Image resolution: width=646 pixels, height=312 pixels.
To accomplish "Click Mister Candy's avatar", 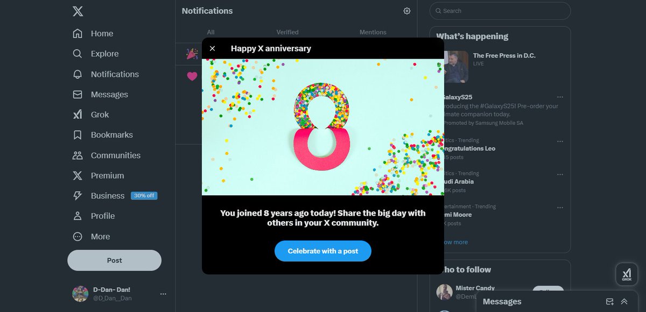I will (x=445, y=292).
